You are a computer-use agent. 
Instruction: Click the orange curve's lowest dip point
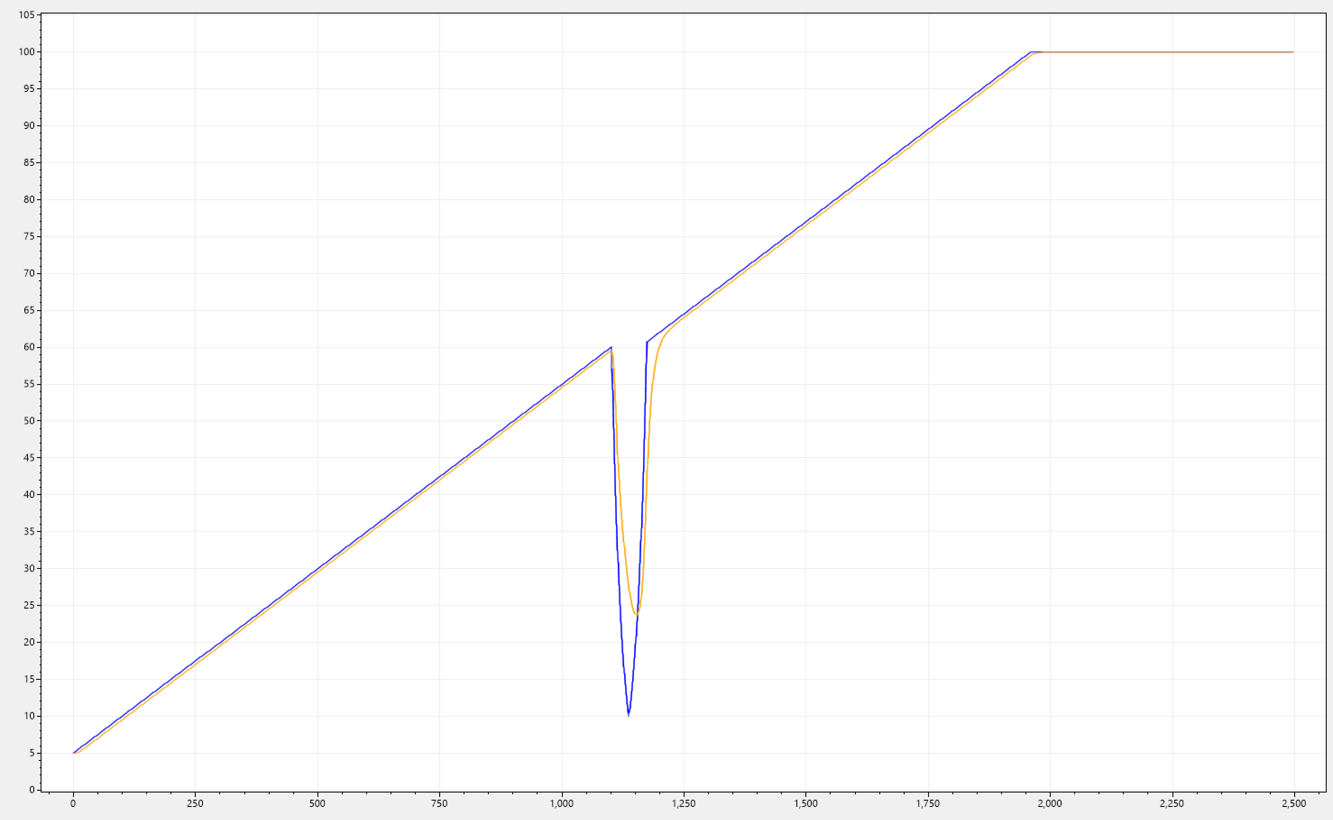pyautogui.click(x=636, y=614)
